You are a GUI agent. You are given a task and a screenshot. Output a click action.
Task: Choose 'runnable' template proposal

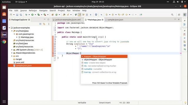(104, 69)
